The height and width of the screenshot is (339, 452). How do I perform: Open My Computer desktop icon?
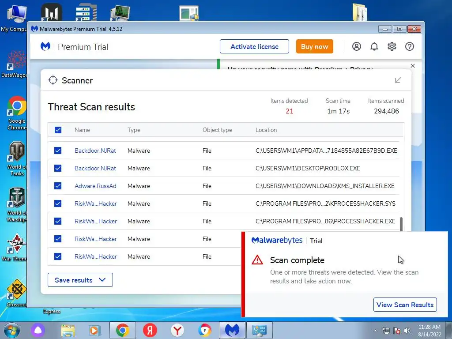pos(15,18)
